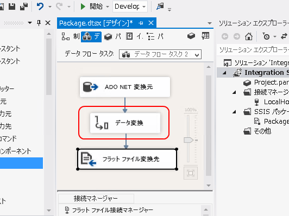Viewport: 289px width, 216px height.
Task: Click toolbox scrollbar down arrow
Action: (x=49, y=210)
